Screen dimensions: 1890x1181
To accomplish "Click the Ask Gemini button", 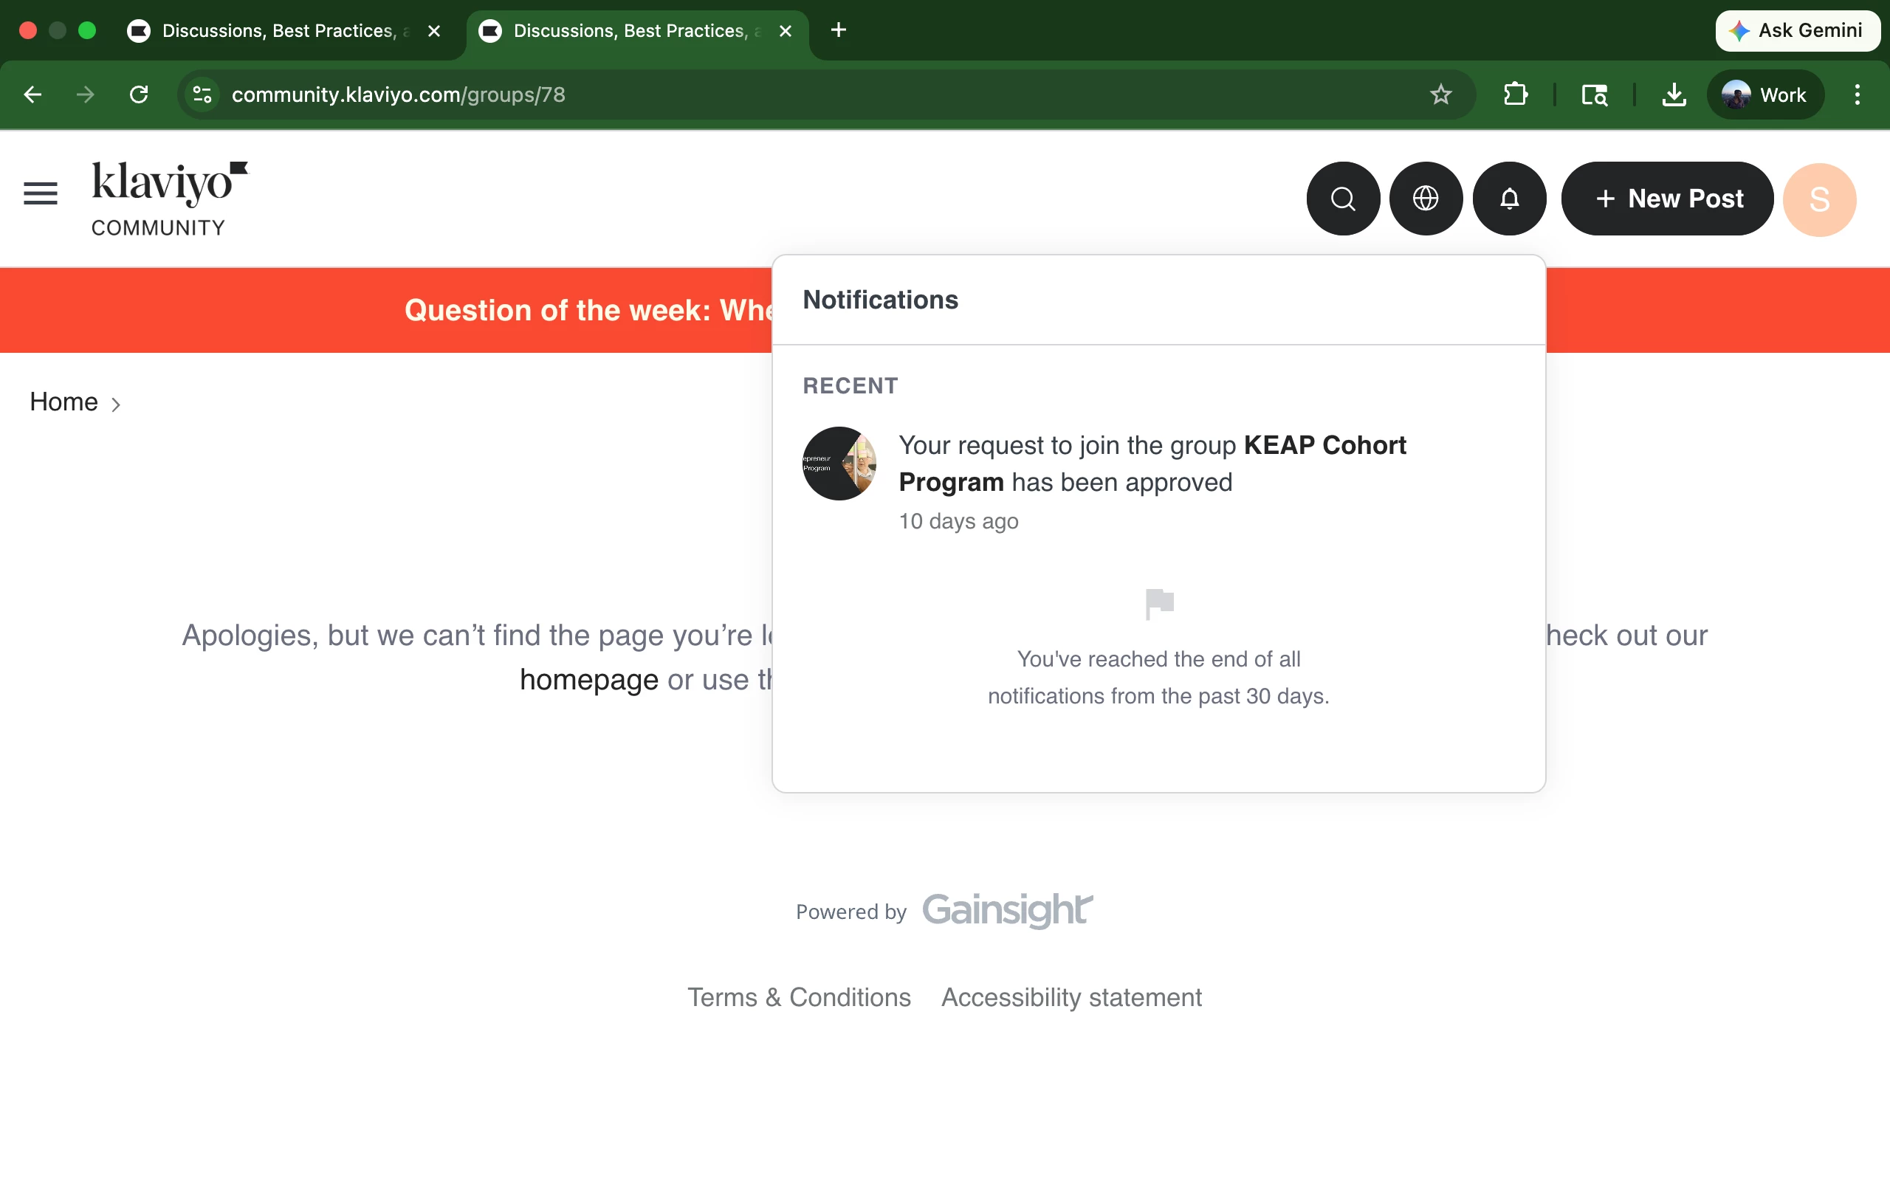I will click(x=1797, y=30).
